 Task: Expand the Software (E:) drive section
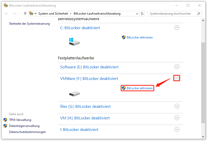point(177,67)
